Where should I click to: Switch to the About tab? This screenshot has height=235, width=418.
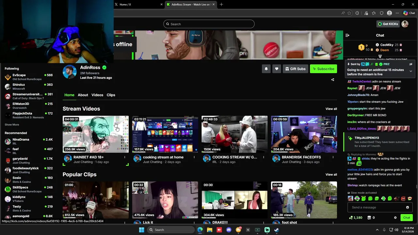click(83, 95)
